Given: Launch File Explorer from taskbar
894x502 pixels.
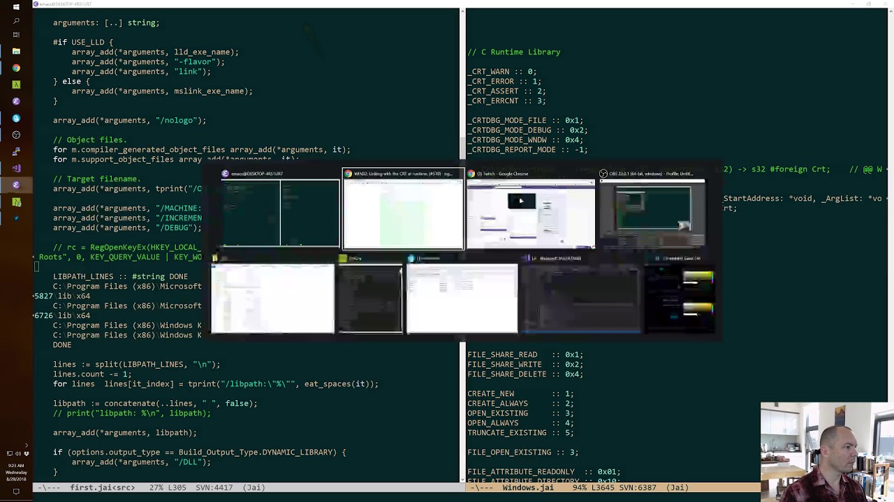Looking at the screenshot, I should click(x=16, y=52).
